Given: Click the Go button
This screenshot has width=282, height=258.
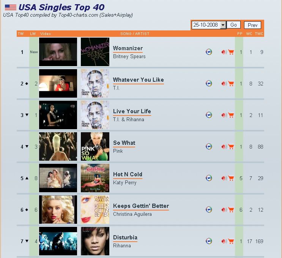Looking at the screenshot, I should pyautogui.click(x=233, y=25).
